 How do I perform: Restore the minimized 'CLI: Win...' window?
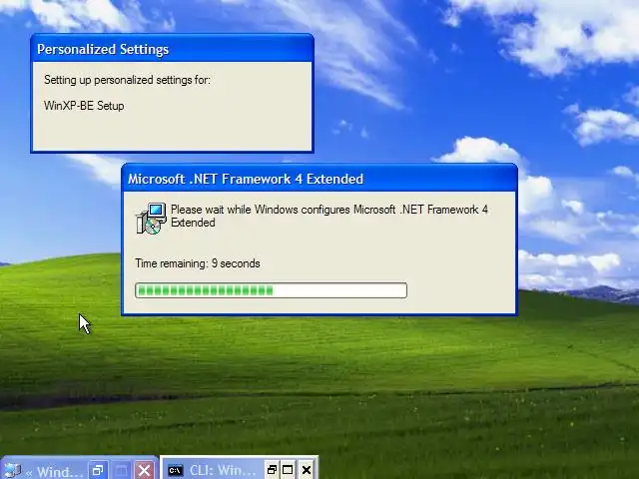(272, 470)
